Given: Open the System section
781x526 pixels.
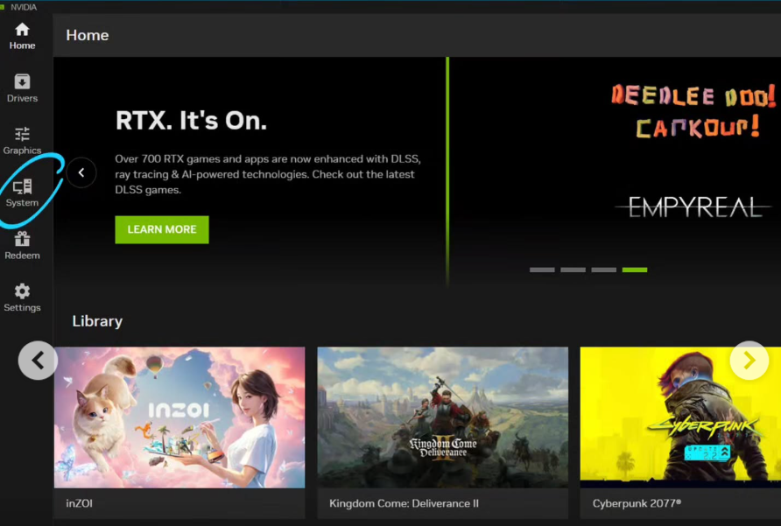Looking at the screenshot, I should pos(22,193).
